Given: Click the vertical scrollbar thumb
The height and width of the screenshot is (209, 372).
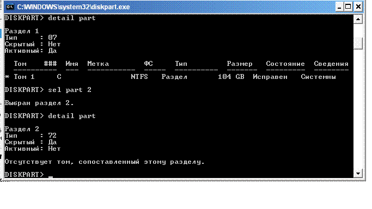Looking at the screenshot, I should coord(358,43).
